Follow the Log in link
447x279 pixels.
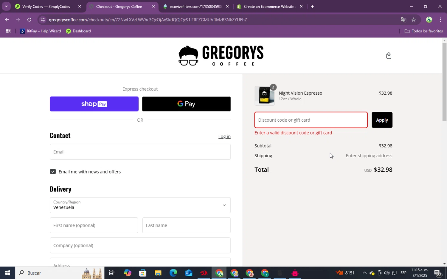224,136
